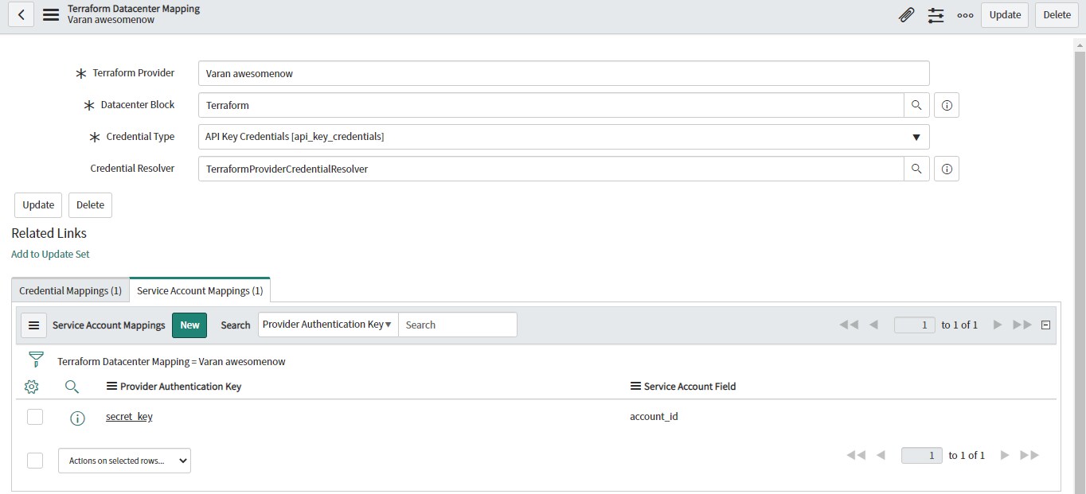
Task: Click Add to Update Set link
Action: pos(50,253)
